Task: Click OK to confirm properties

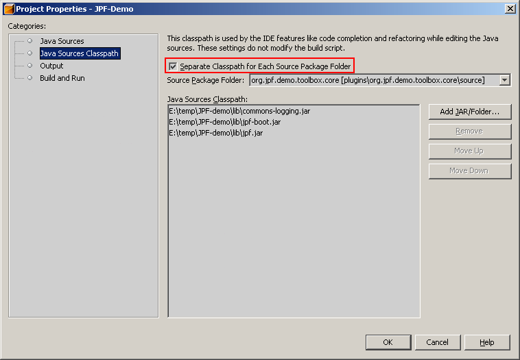Action: [388, 342]
